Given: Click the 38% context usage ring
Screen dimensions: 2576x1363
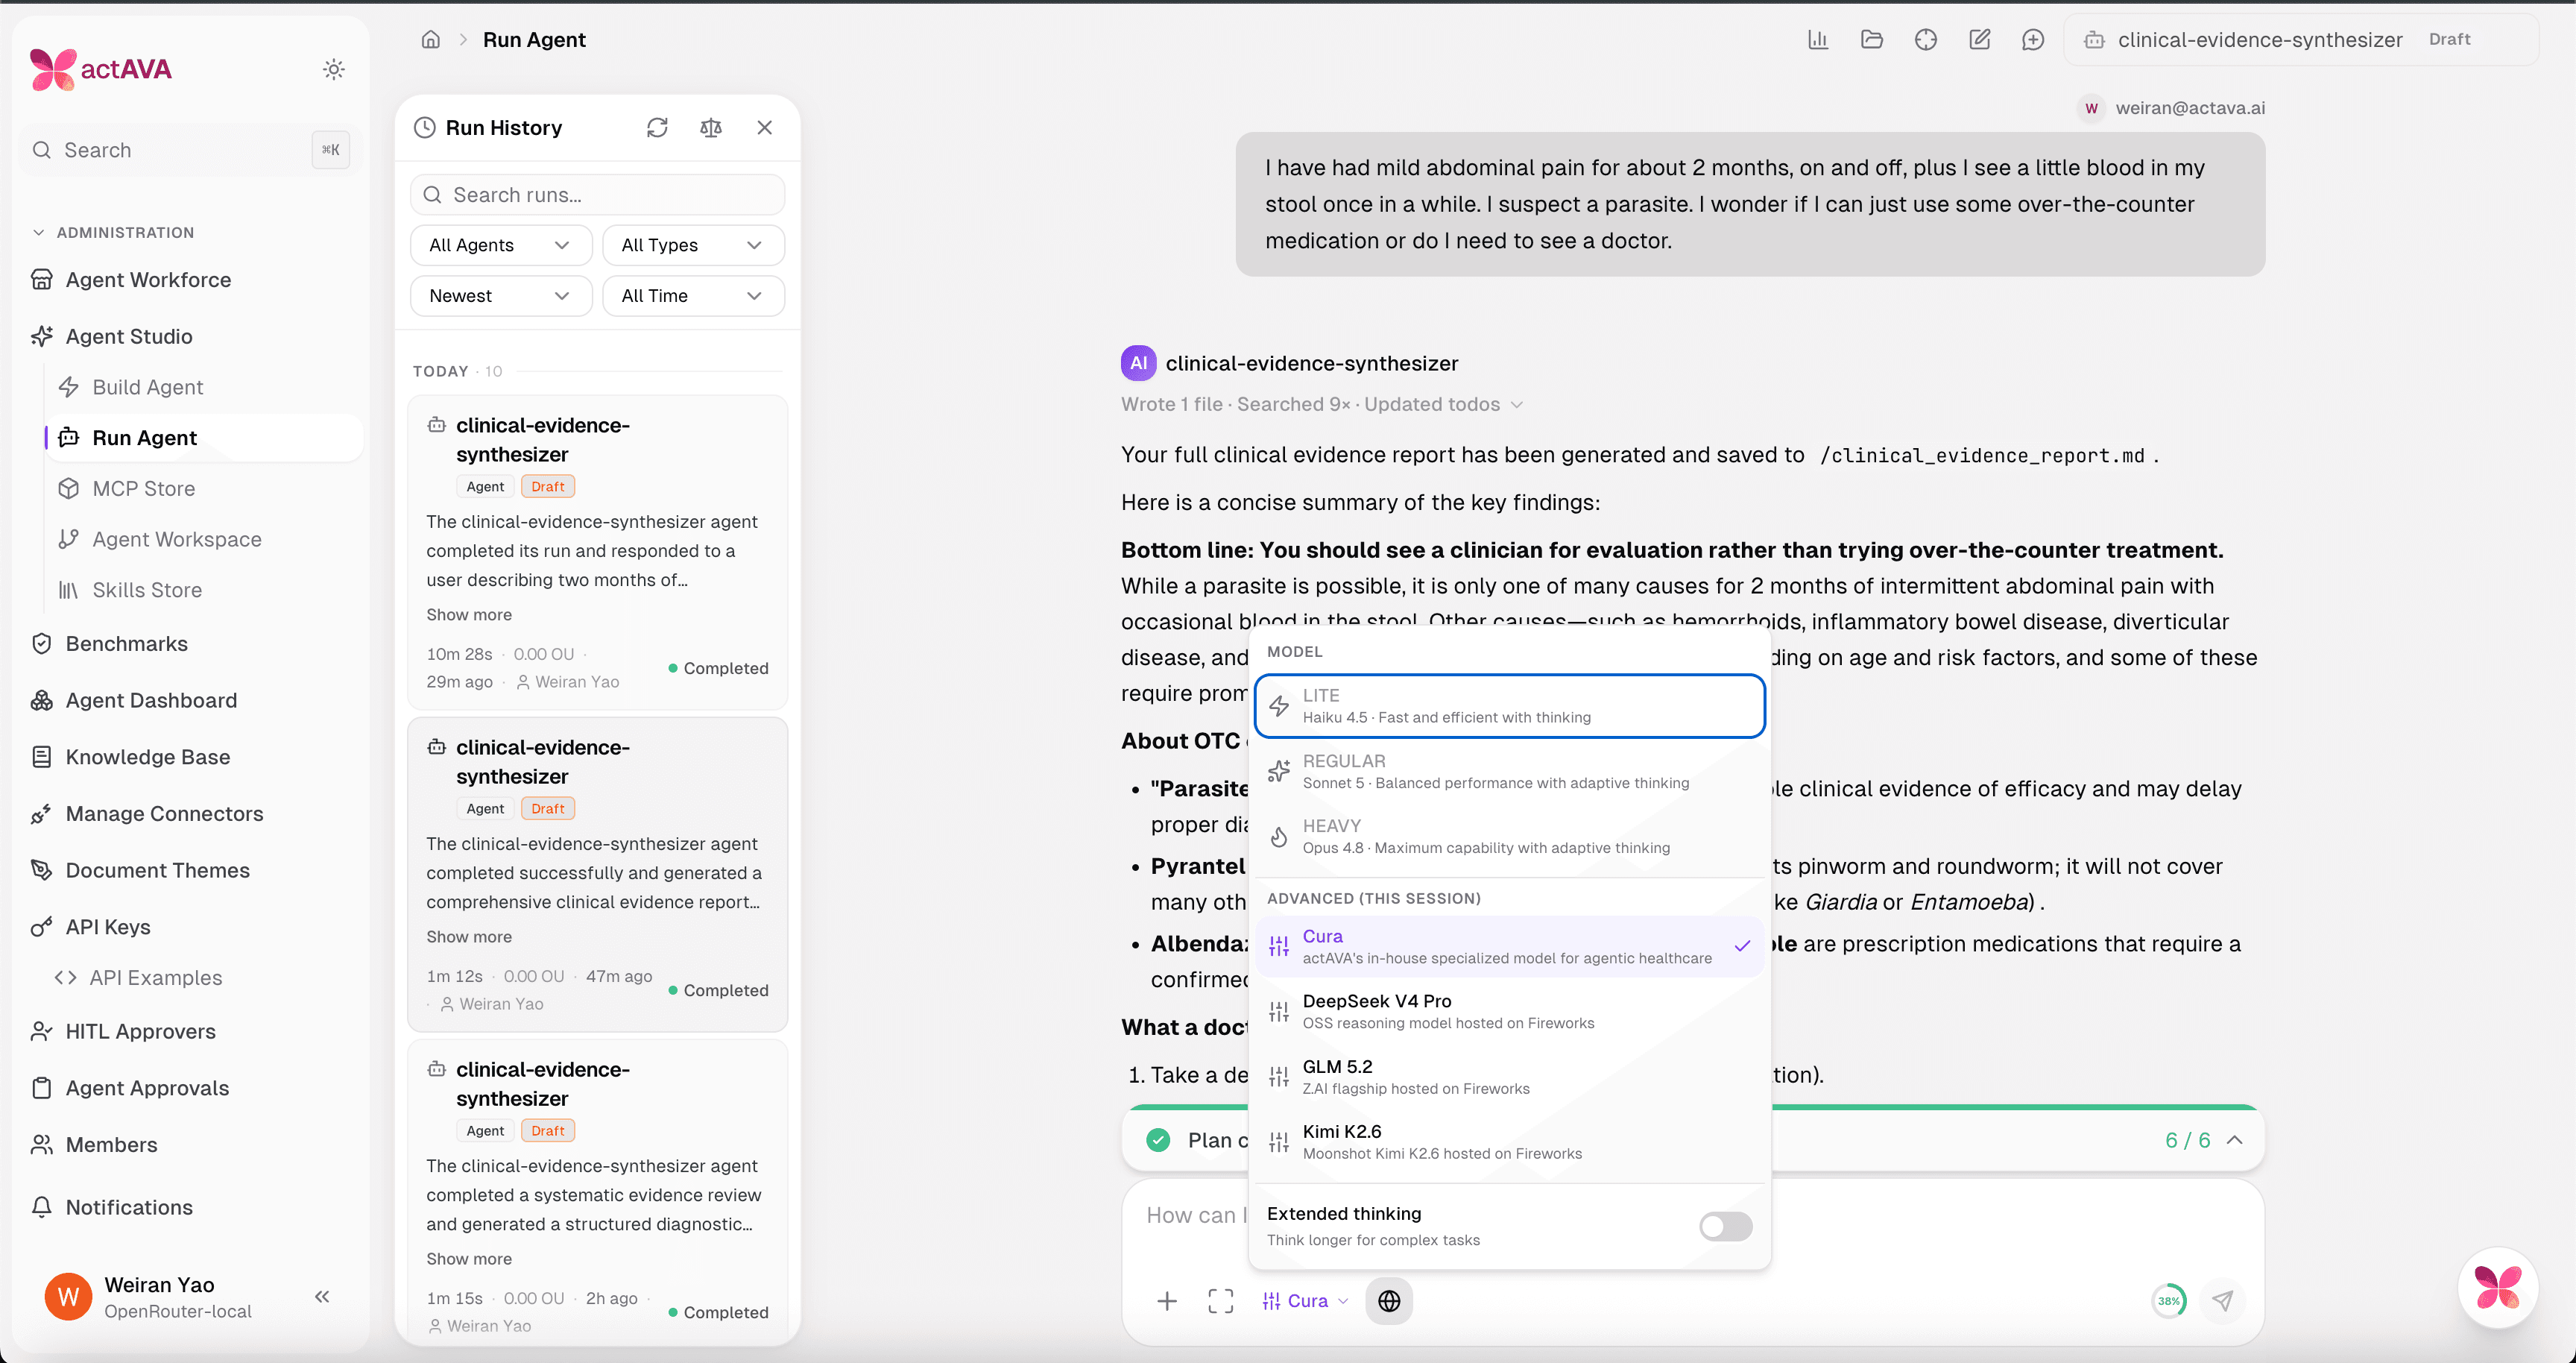Looking at the screenshot, I should [2168, 1301].
